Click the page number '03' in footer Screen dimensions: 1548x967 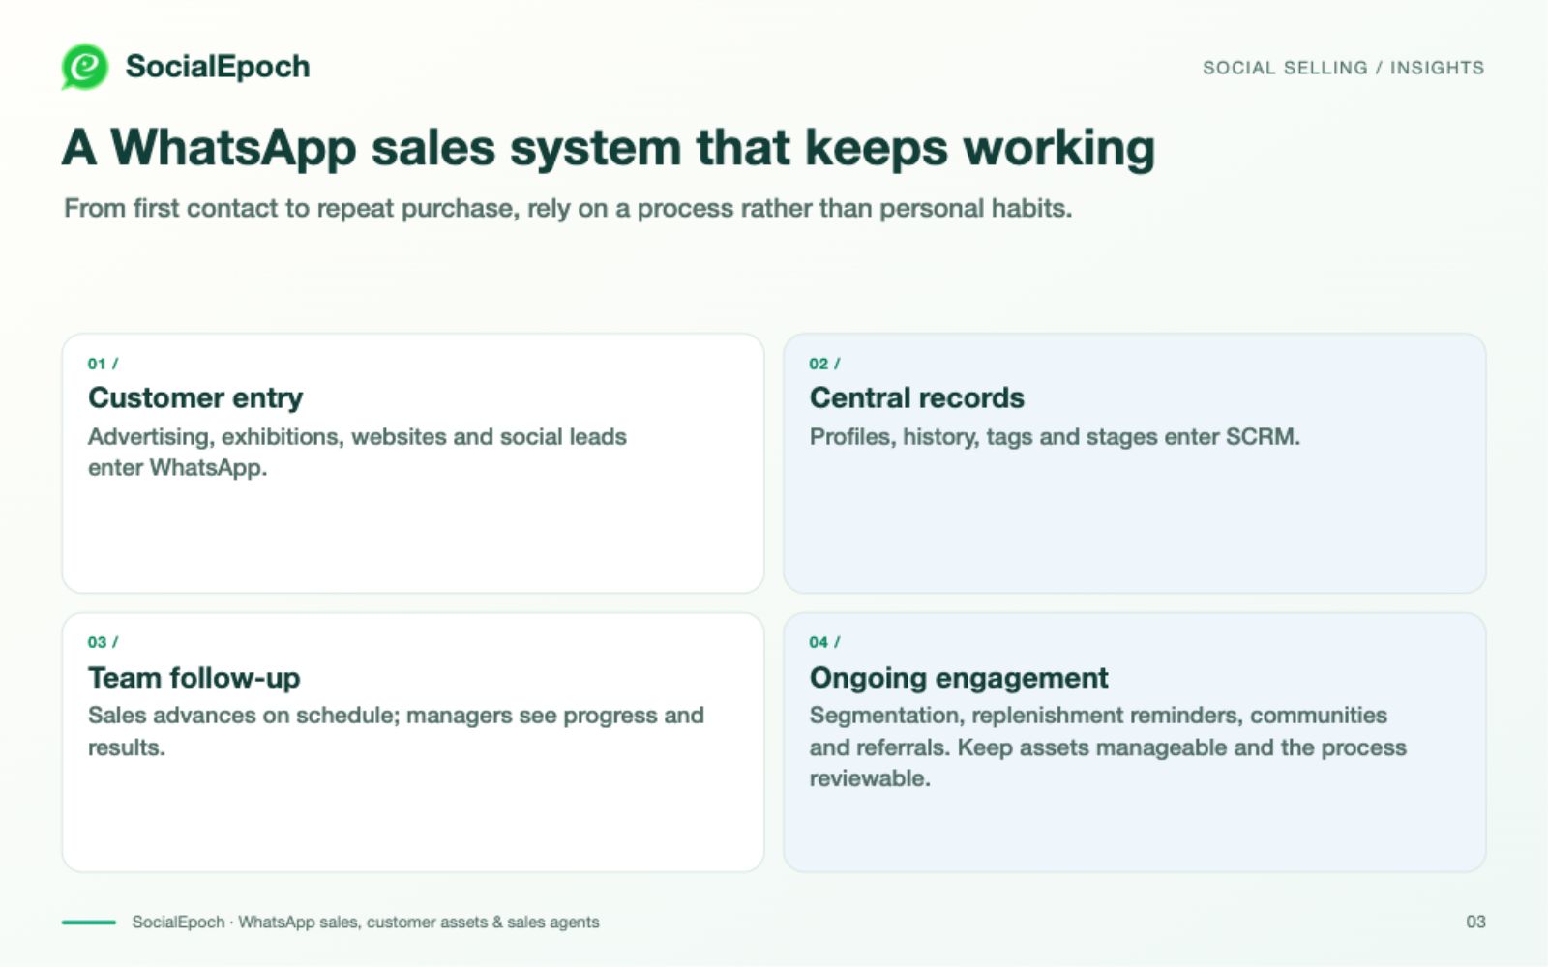[1475, 922]
